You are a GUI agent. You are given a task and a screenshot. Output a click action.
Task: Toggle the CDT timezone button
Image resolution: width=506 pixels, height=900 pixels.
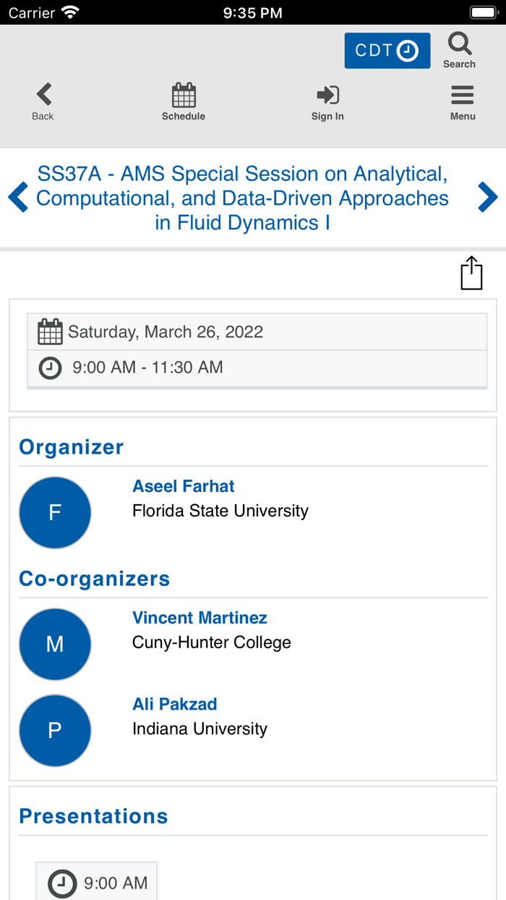point(387,51)
